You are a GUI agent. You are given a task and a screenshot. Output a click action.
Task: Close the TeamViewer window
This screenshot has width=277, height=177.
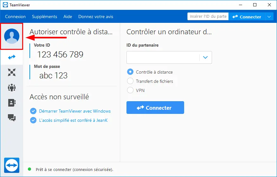click(x=269, y=5)
